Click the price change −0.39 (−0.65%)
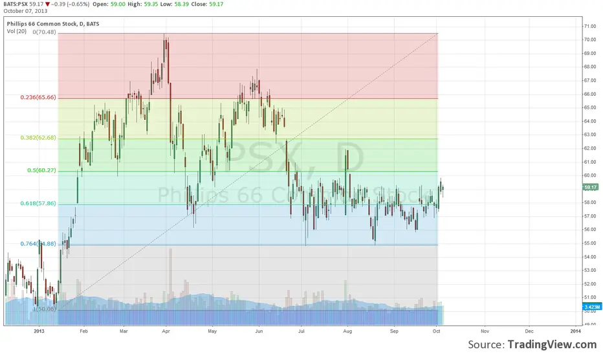The height and width of the screenshot is (356, 603). (x=71, y=5)
